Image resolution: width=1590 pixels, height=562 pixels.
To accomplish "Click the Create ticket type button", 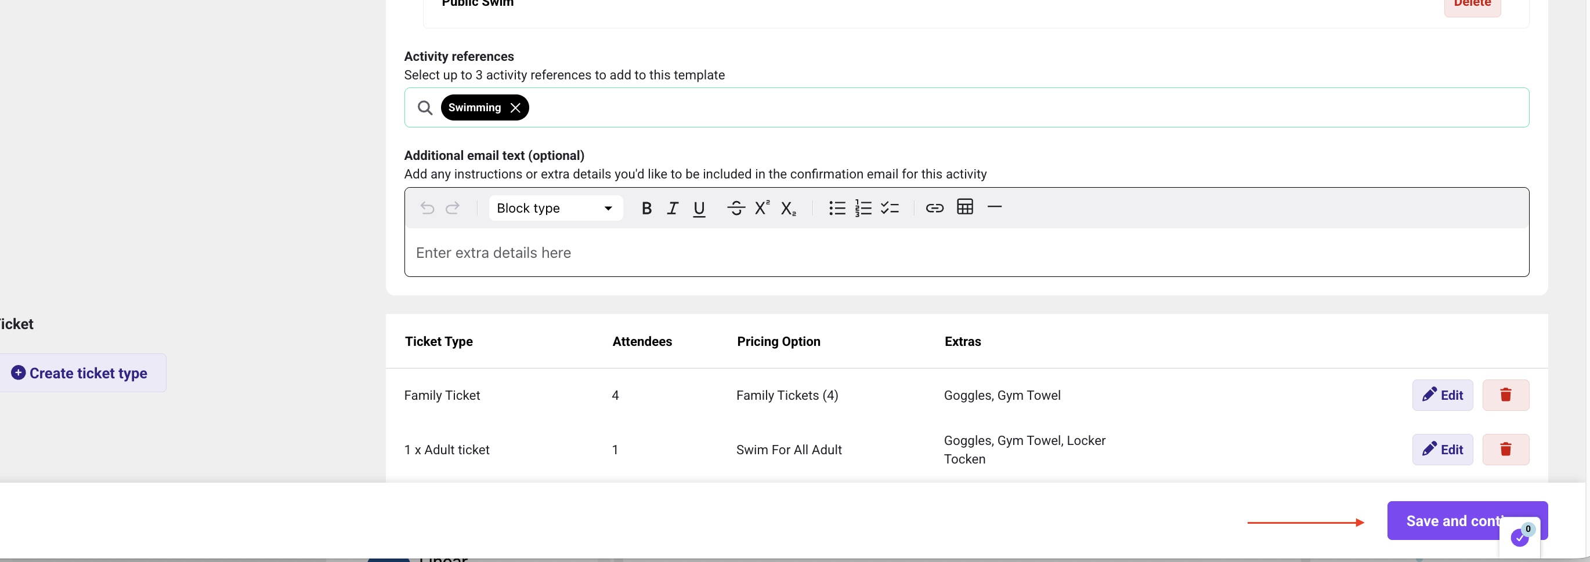I will tap(80, 373).
